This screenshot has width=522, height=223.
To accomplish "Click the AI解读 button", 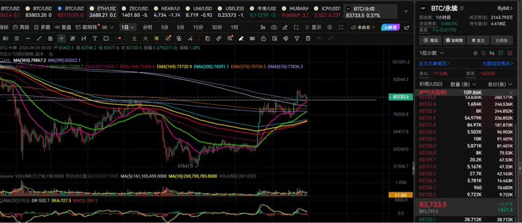I will tap(390, 28).
